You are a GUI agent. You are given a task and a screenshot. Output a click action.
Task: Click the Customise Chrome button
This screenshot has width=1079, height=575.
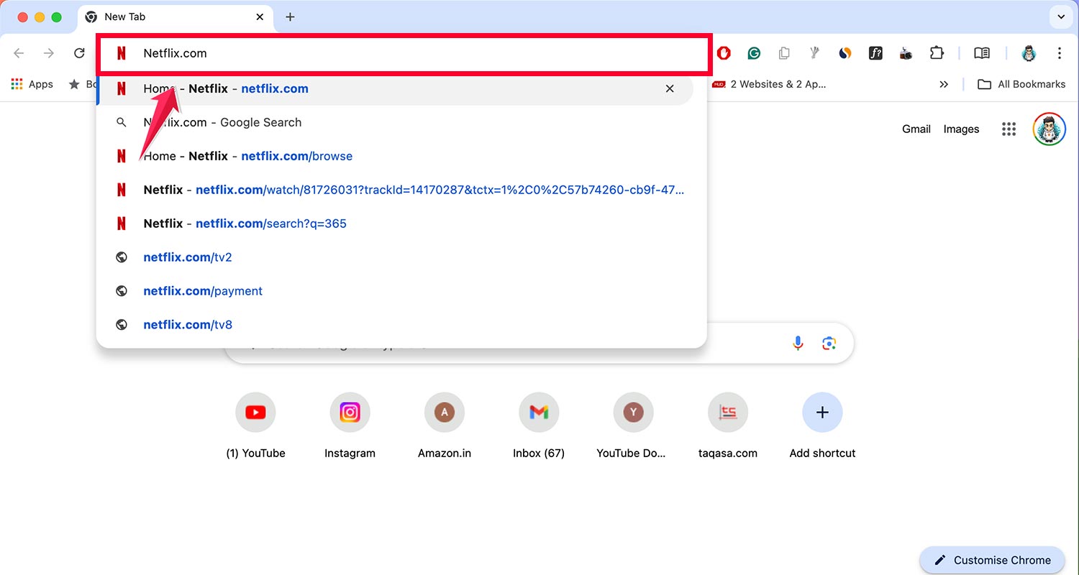pos(992,560)
